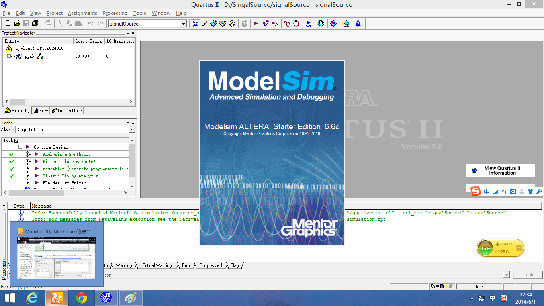Expand the Analysis & Synthesis task
544x306 pixels.
pos(28,154)
